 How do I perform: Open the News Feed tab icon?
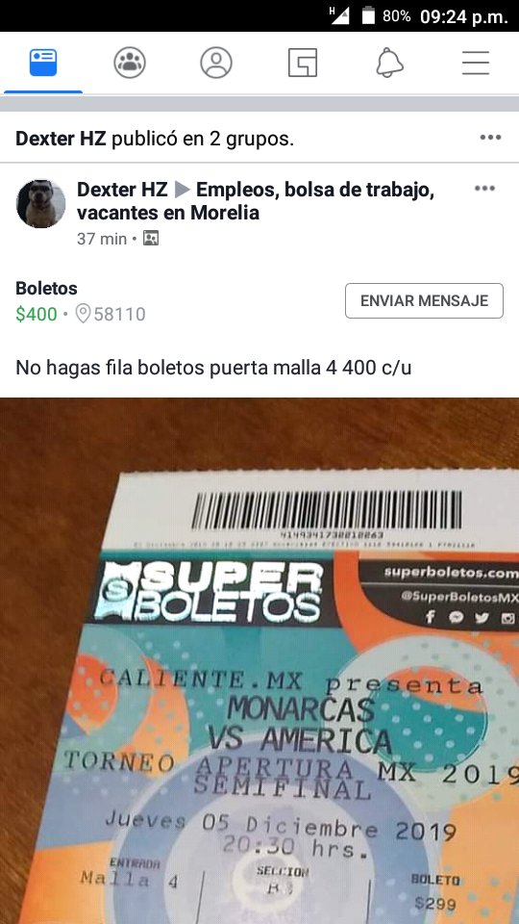click(43, 63)
